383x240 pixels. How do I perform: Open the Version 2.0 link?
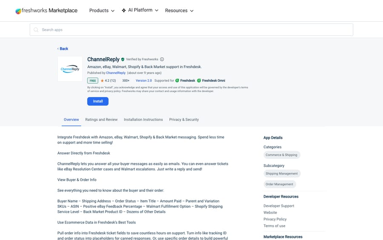tap(144, 81)
